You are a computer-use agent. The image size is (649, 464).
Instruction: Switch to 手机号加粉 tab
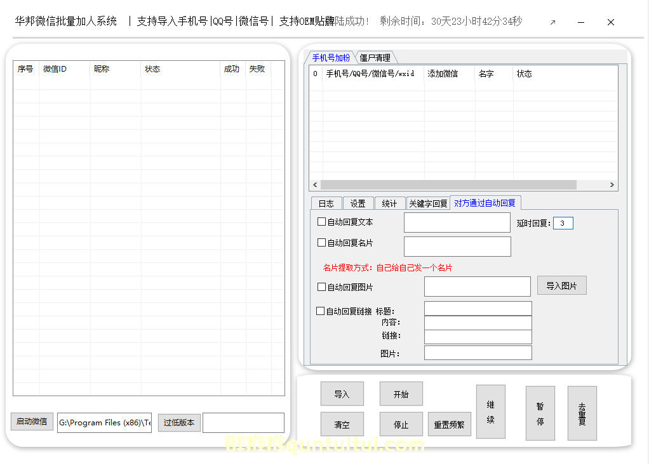331,58
